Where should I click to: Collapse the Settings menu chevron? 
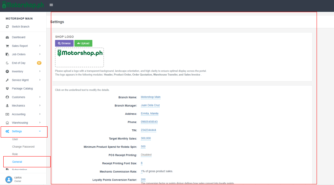(40, 131)
